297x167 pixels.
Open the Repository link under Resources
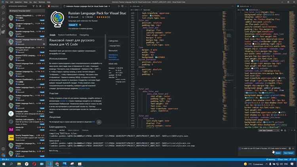tap(113, 57)
